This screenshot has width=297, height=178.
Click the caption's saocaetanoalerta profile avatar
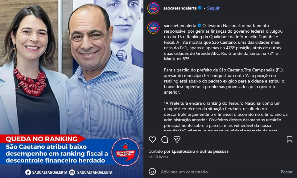coord(153,28)
